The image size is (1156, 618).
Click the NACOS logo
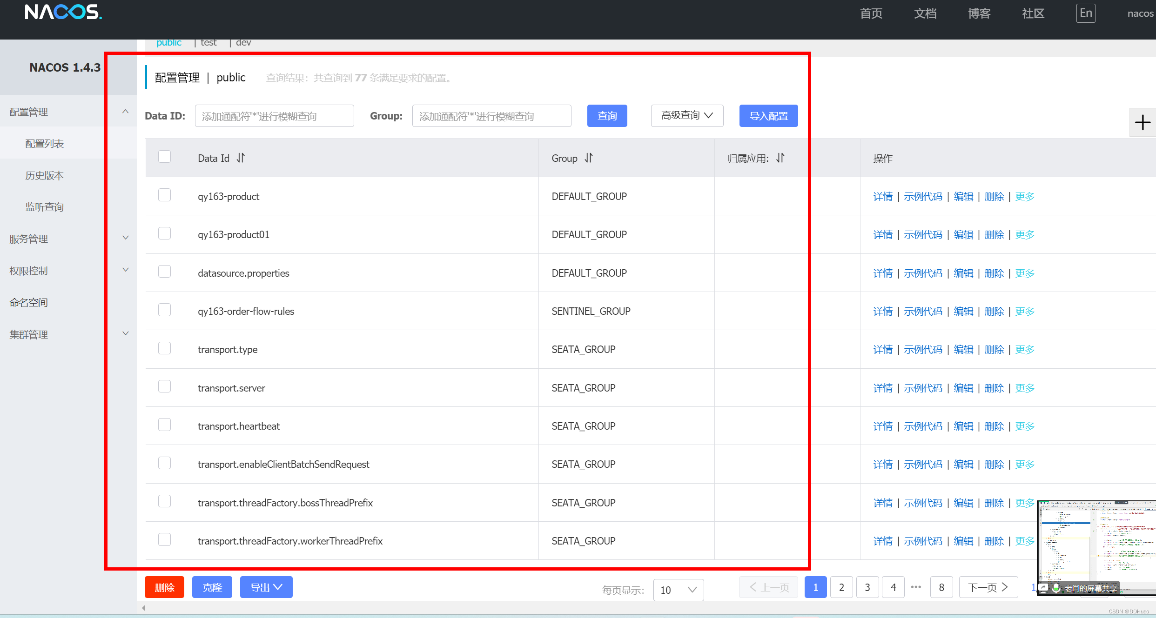coord(63,12)
